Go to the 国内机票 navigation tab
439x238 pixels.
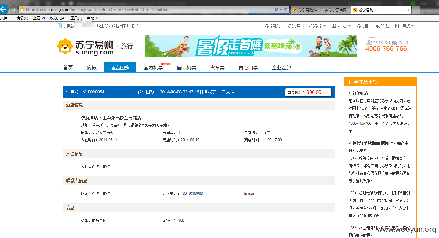(153, 67)
